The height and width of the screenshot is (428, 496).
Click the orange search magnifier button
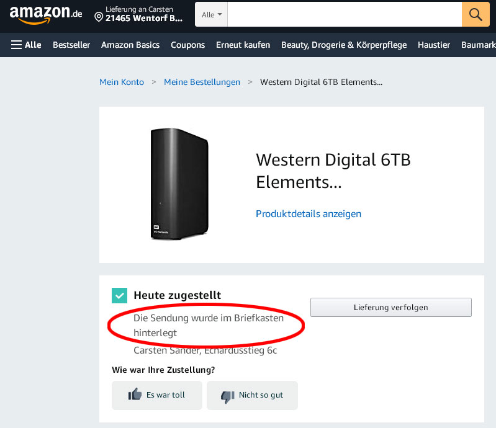tap(476, 14)
